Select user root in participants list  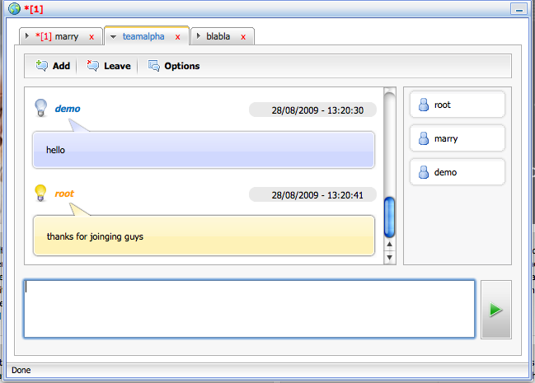(x=458, y=105)
